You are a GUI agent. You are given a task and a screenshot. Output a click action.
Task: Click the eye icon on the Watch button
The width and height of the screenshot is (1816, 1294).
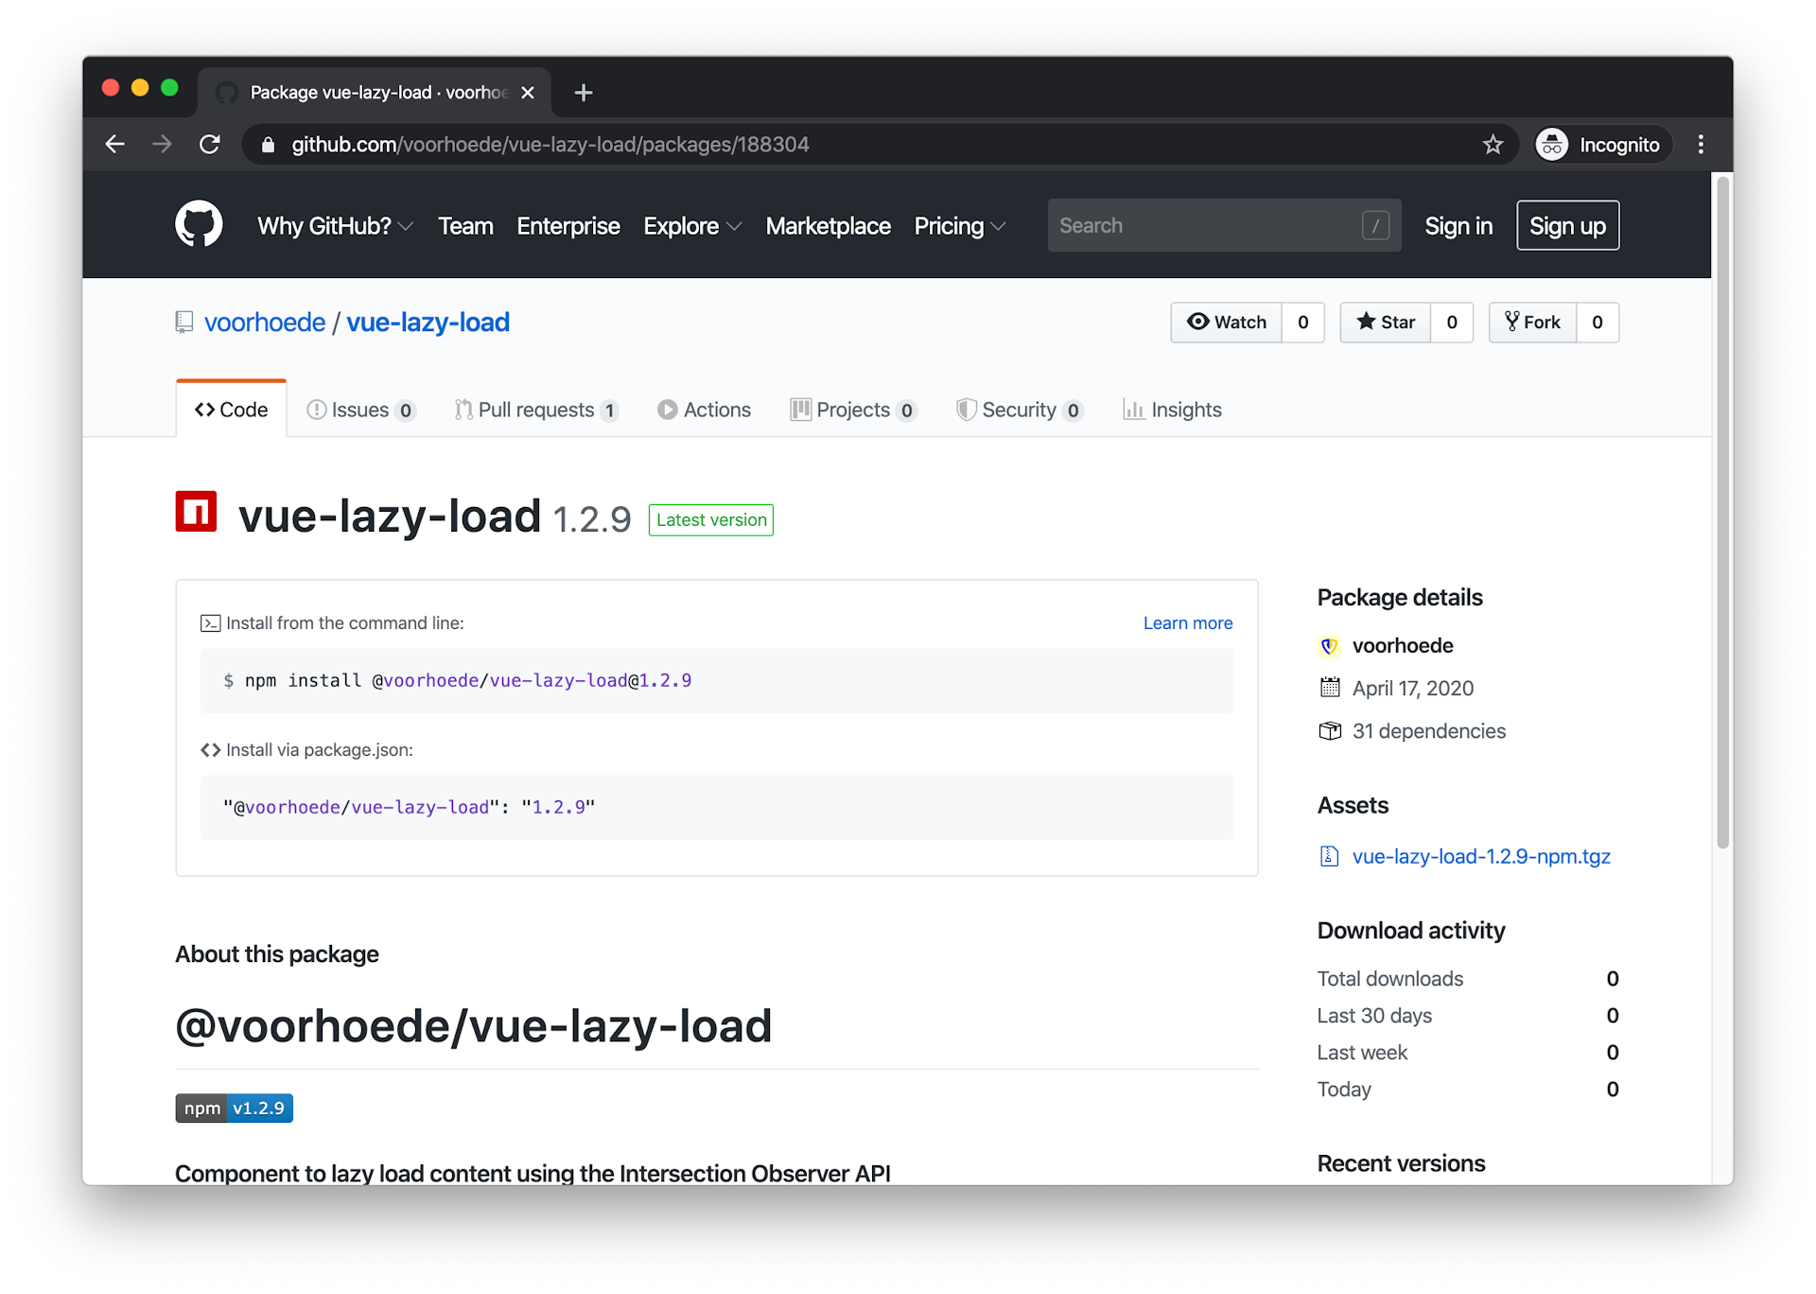coord(1198,322)
